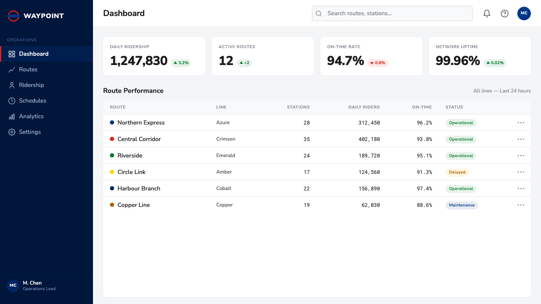The image size is (541, 304).
Task: Go to the Ridership menu item
Action: point(46,85)
